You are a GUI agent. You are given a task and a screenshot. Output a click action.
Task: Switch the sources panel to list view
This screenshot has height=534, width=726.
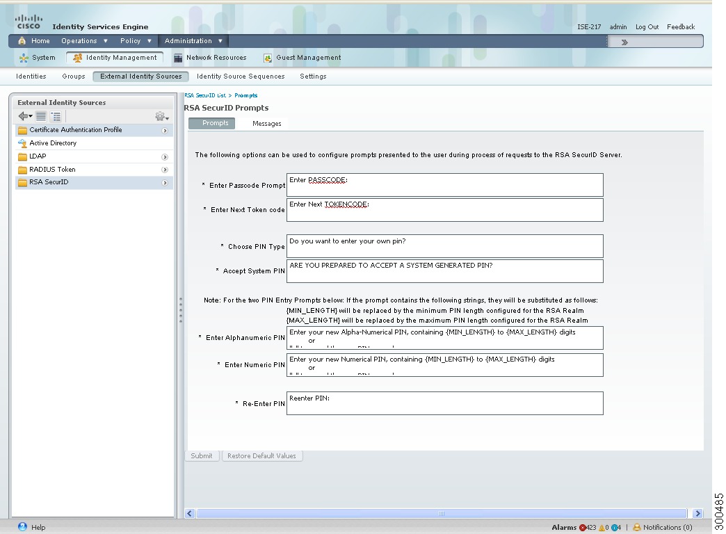click(x=41, y=116)
